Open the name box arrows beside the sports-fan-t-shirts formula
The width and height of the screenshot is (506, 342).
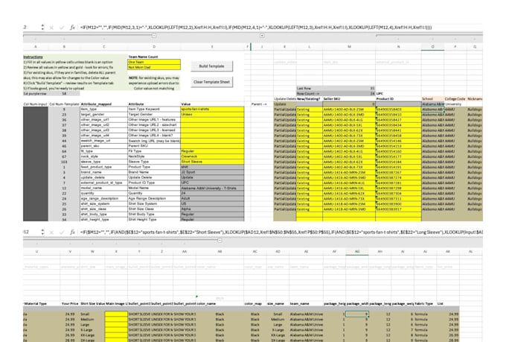tap(42, 232)
